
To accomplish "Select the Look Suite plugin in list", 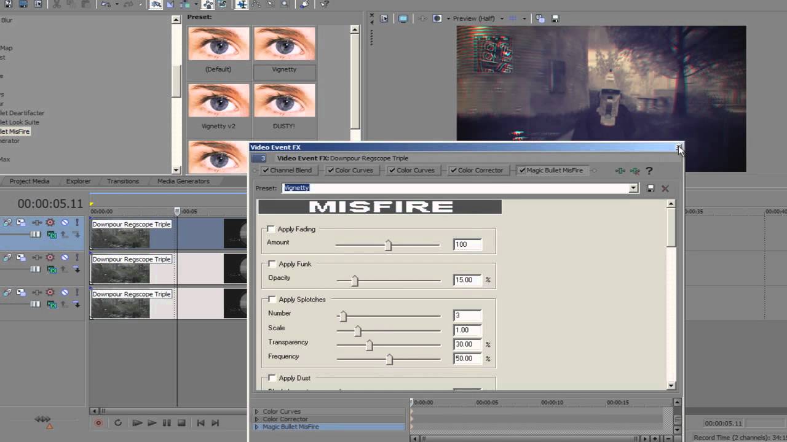I will (x=20, y=122).
